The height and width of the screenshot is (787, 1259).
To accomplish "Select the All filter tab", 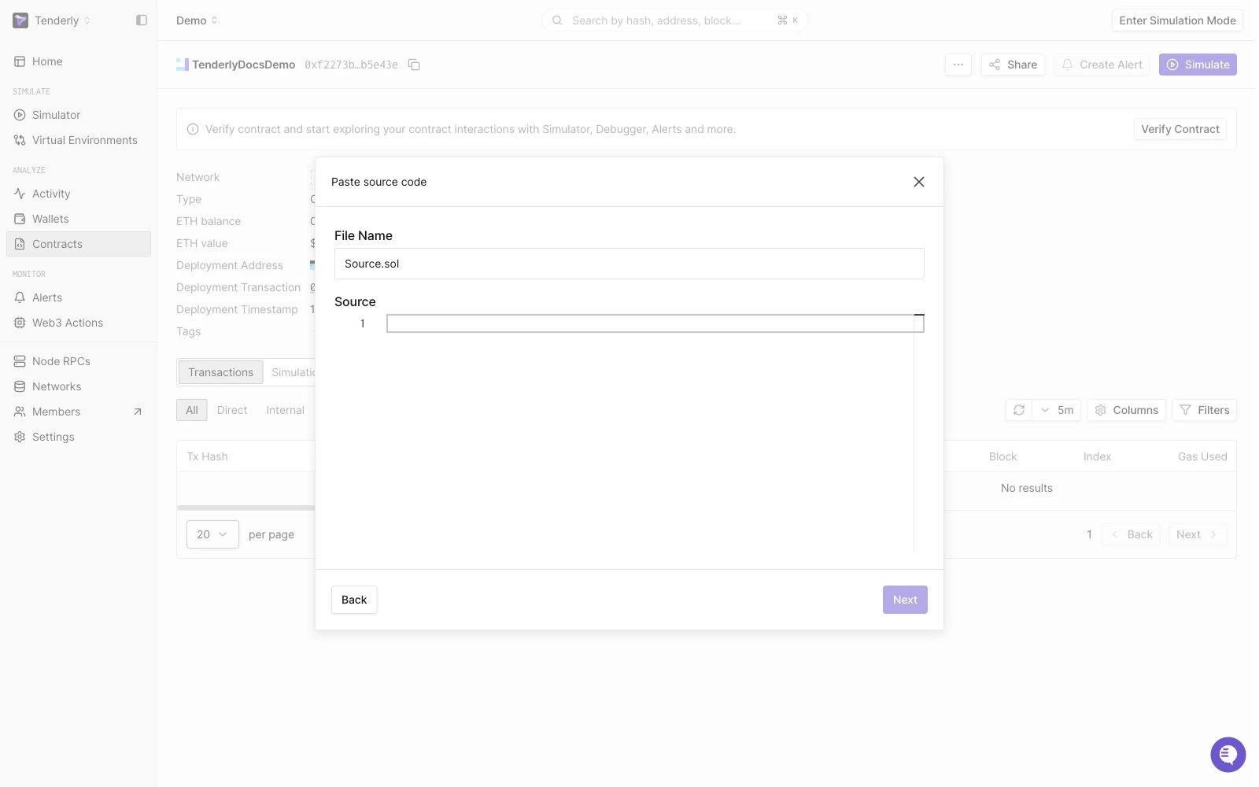I will point(192,410).
